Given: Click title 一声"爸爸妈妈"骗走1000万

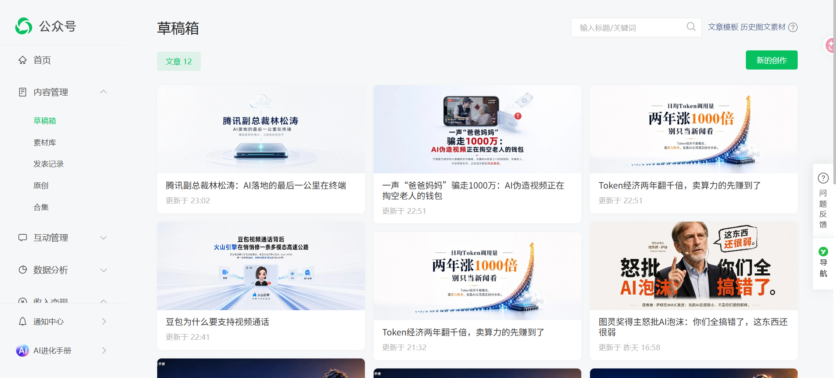Looking at the screenshot, I should tap(473, 191).
